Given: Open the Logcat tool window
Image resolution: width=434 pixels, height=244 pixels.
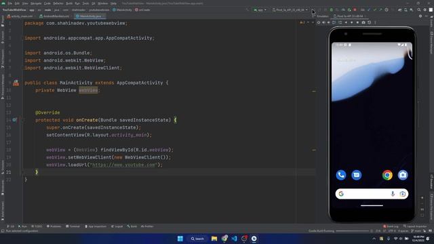Looking at the screenshot, I should click(117, 226).
